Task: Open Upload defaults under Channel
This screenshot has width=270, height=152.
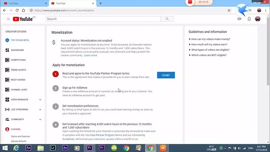Action: click(x=19, y=141)
